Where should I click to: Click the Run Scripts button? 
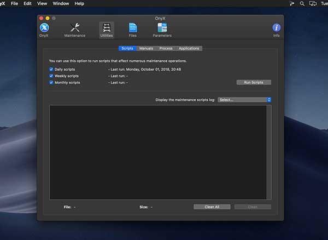254,82
